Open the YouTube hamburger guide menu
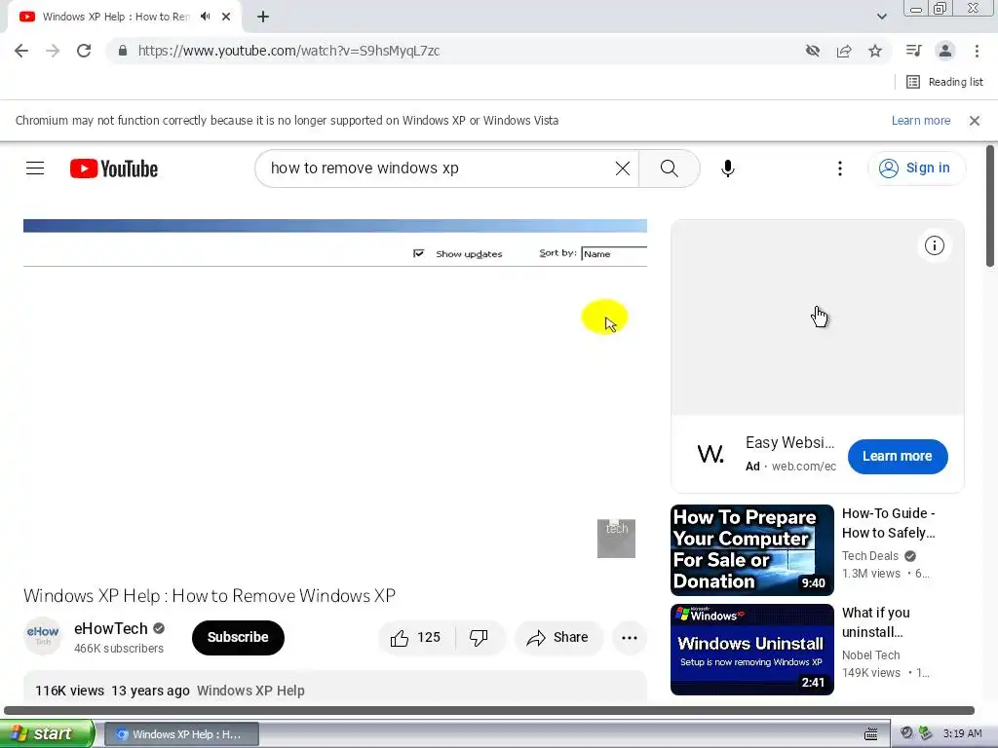 (35, 168)
